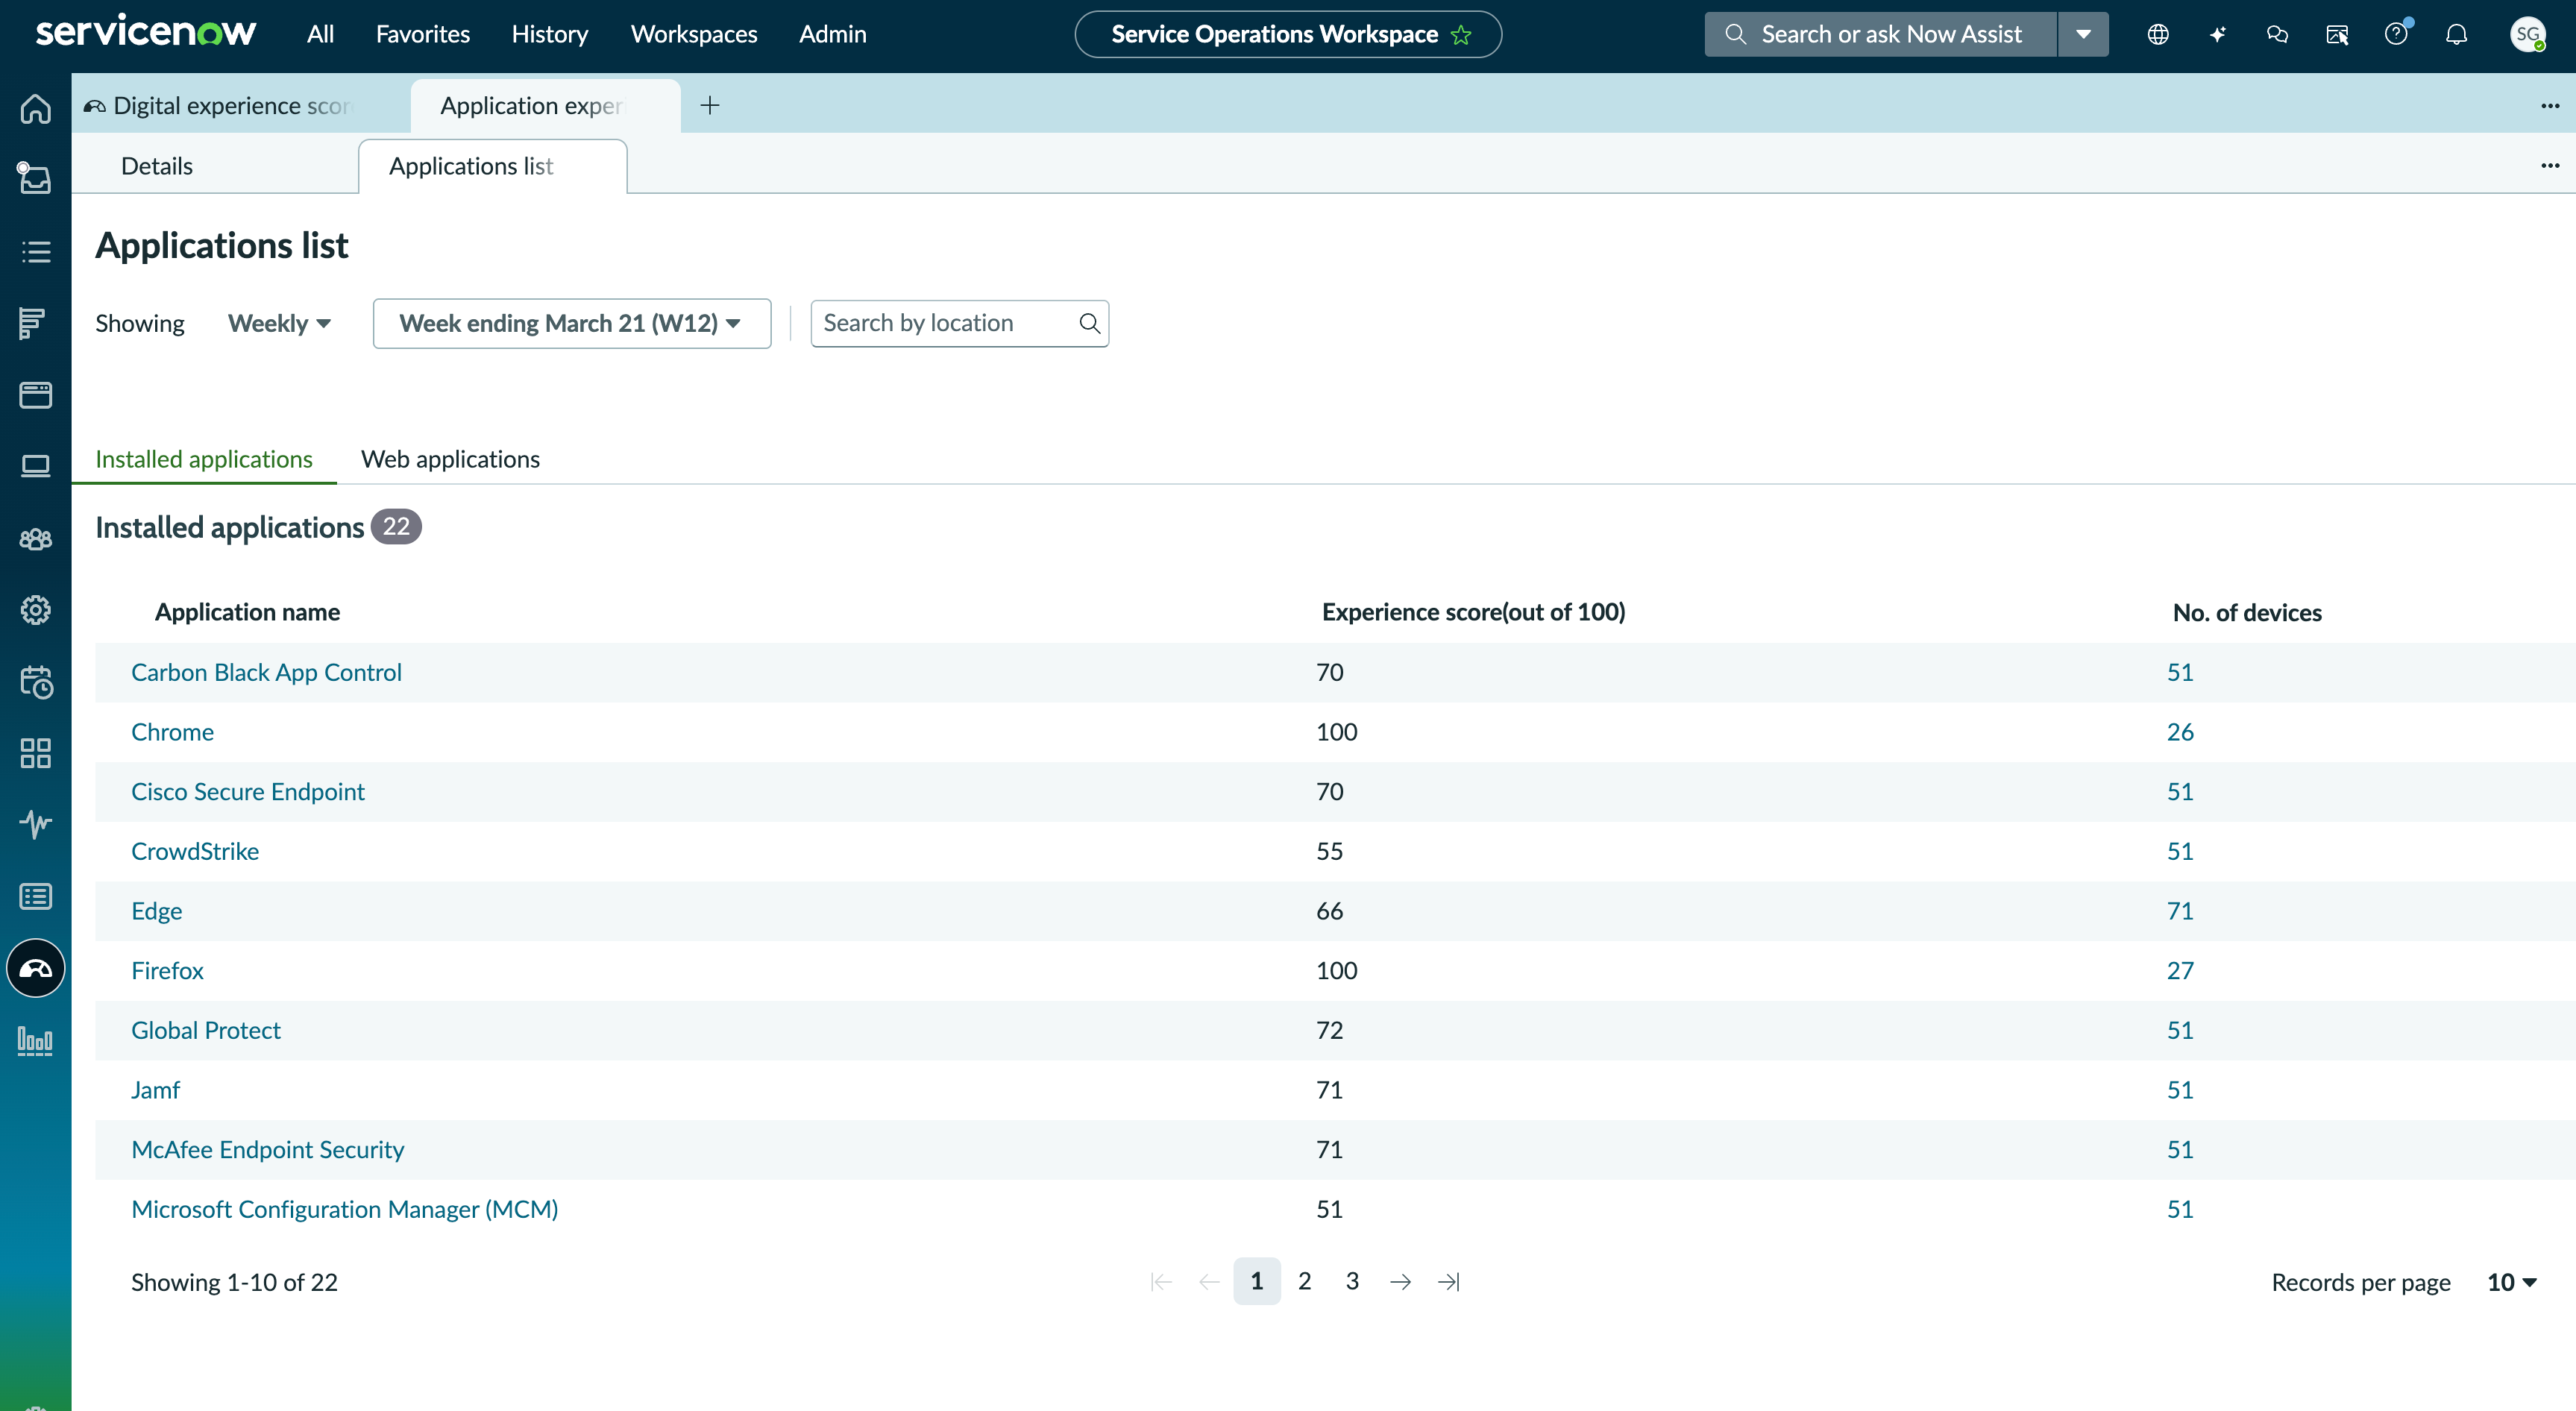Open the Workspaces menu

(x=693, y=34)
